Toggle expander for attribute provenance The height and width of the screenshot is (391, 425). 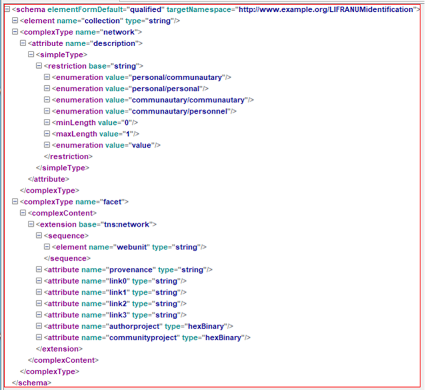coord(39,269)
